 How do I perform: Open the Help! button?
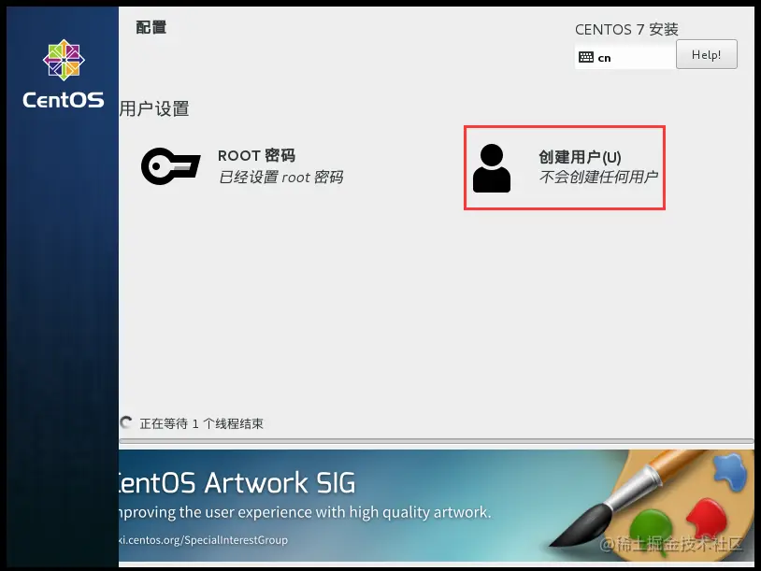pyautogui.click(x=706, y=54)
